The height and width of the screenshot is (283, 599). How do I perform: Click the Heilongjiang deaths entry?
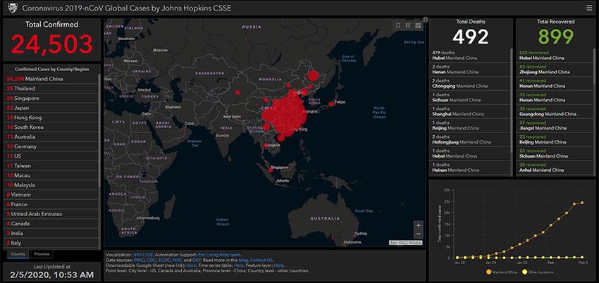(x=470, y=139)
